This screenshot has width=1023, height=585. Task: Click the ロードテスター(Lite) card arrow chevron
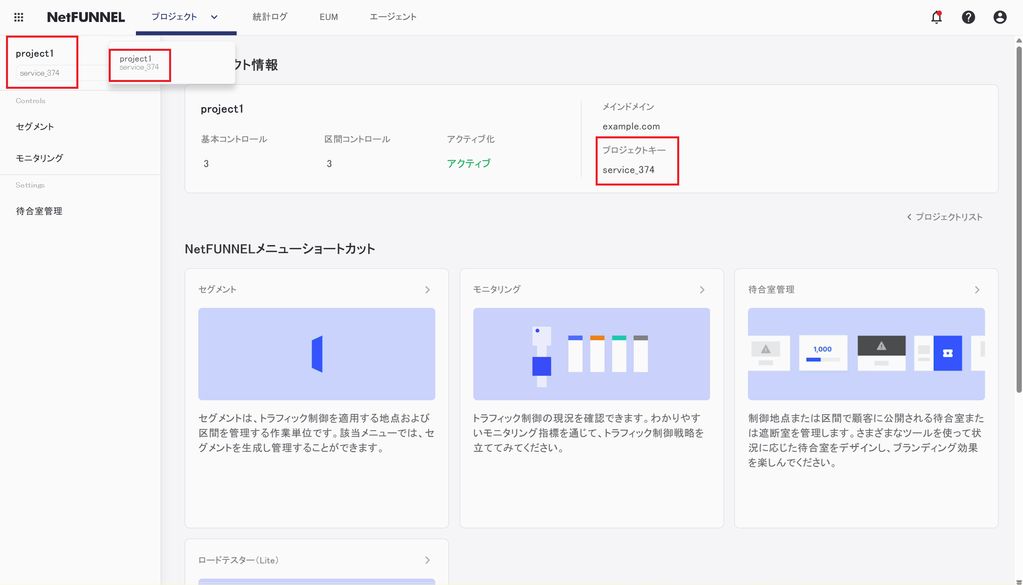tap(427, 560)
